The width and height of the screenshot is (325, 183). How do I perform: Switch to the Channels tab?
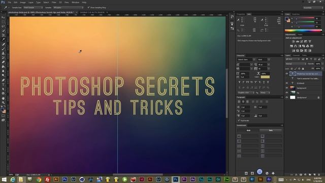tap(296, 55)
